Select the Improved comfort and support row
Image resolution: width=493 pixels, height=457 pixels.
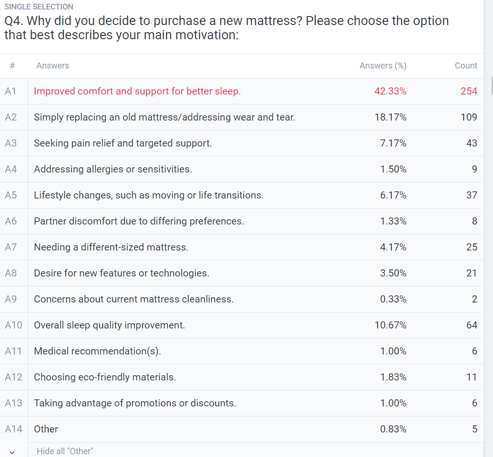(x=137, y=91)
